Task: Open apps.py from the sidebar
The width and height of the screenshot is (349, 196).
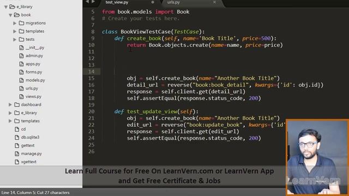Action: tap(33, 64)
